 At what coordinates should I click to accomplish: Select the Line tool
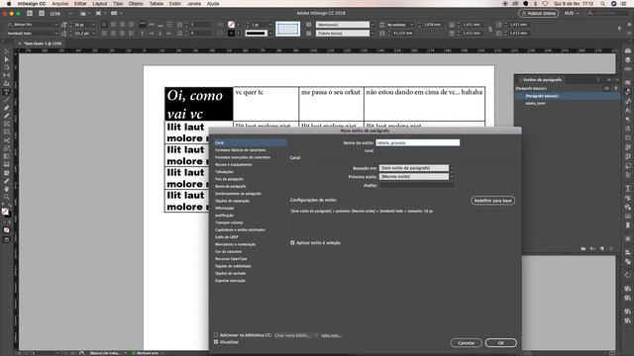[x=6, y=100]
